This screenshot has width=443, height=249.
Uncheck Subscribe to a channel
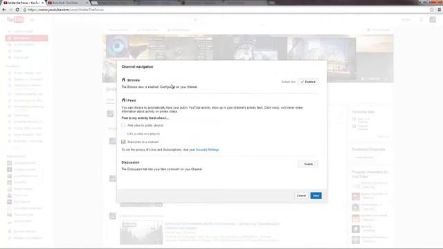click(123, 142)
